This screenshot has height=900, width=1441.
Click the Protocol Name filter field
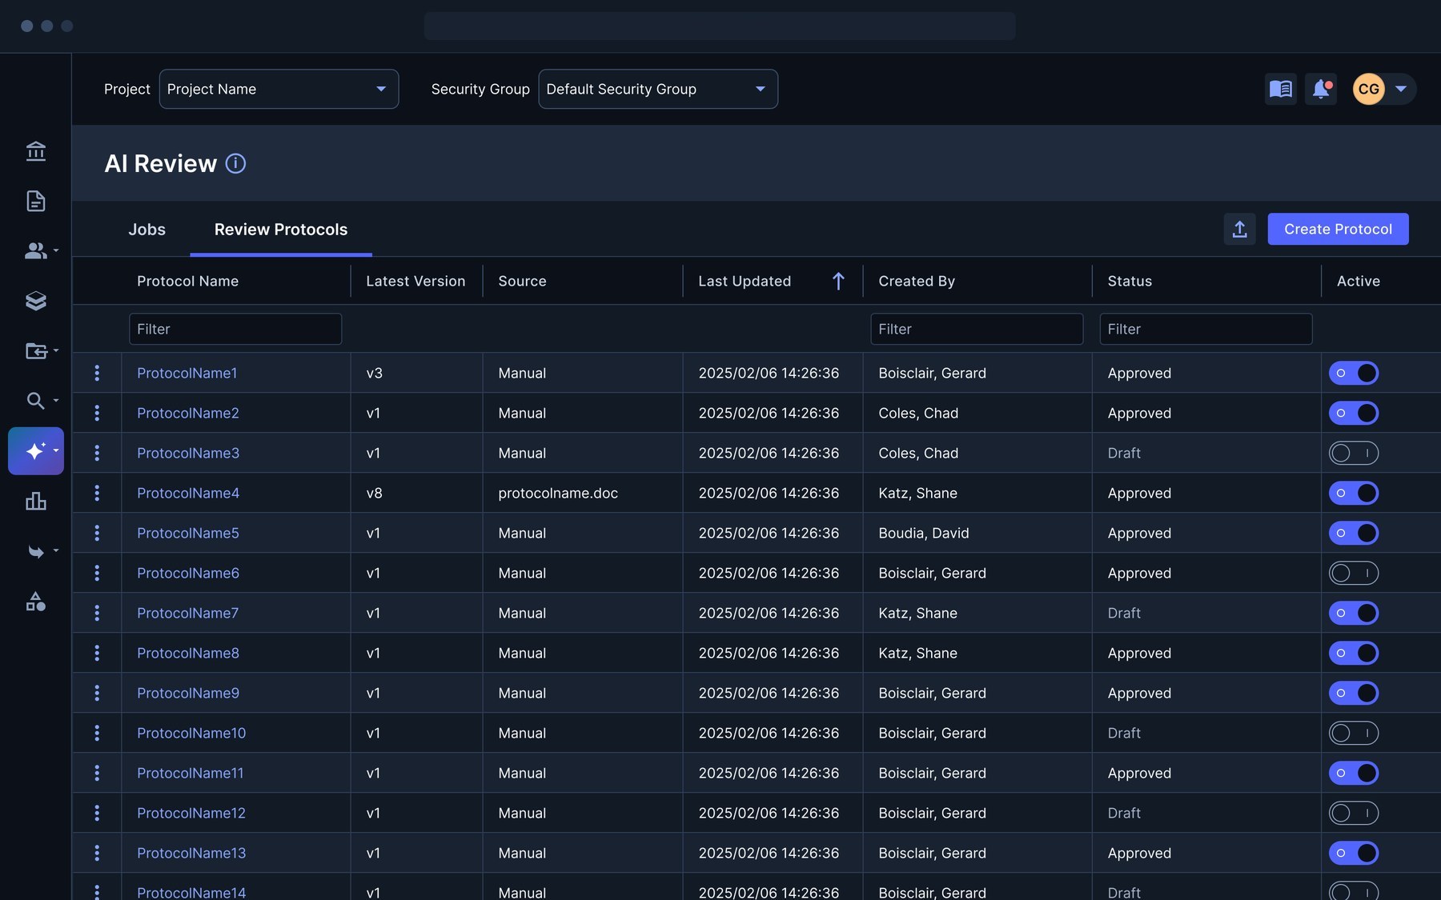pos(235,329)
